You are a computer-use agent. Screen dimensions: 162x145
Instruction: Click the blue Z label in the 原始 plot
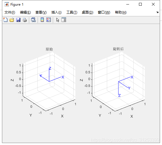point(50,68)
